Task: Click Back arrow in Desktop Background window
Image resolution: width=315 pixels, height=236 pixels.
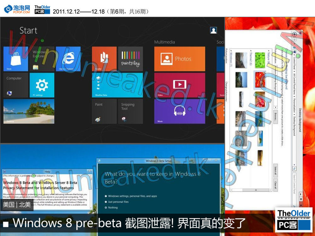Action: point(295,34)
